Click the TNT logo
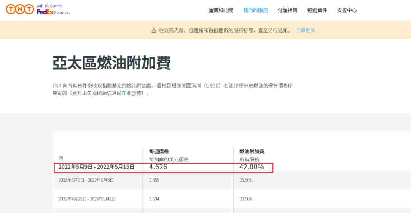Screen dimensions: 411x213 20,9
